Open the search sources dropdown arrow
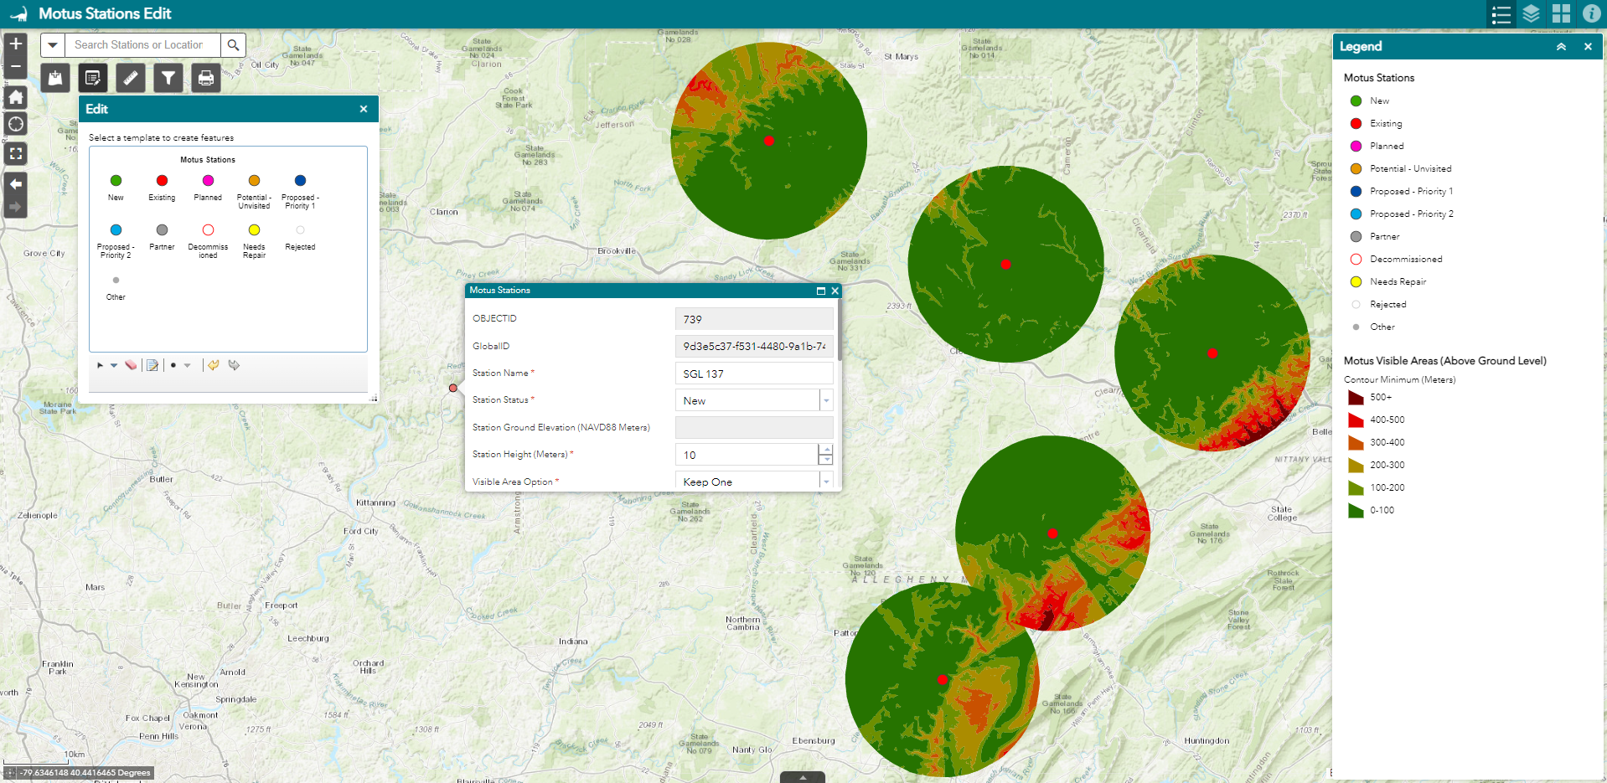Image resolution: width=1607 pixels, height=783 pixels. pos(53,44)
